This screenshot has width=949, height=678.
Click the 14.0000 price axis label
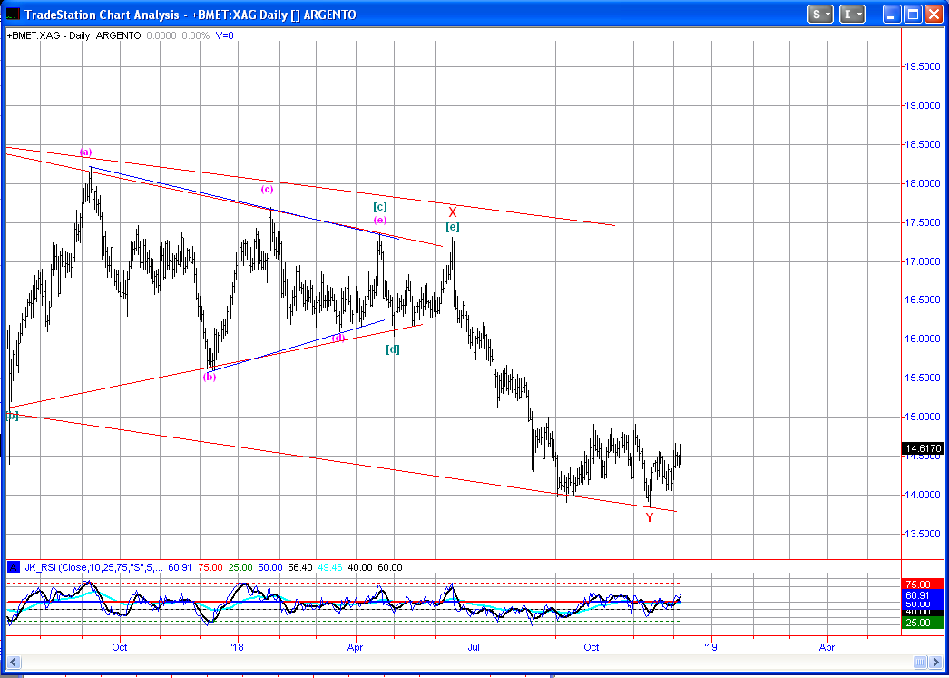pyautogui.click(x=923, y=496)
